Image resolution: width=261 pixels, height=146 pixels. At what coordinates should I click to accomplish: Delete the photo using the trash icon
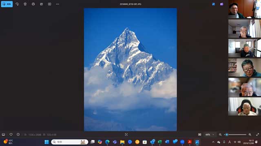click(25, 4)
